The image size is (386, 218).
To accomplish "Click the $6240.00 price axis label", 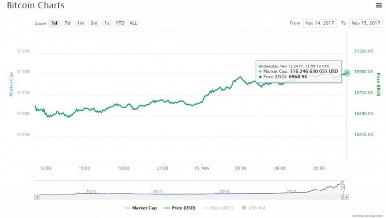I will point(363,134).
